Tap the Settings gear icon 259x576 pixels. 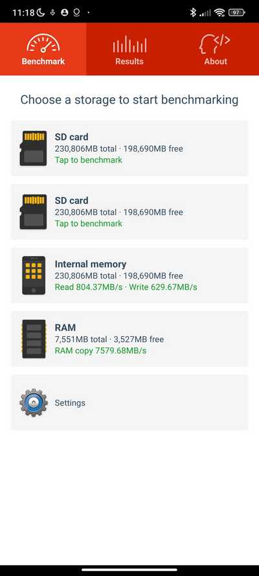(34, 402)
